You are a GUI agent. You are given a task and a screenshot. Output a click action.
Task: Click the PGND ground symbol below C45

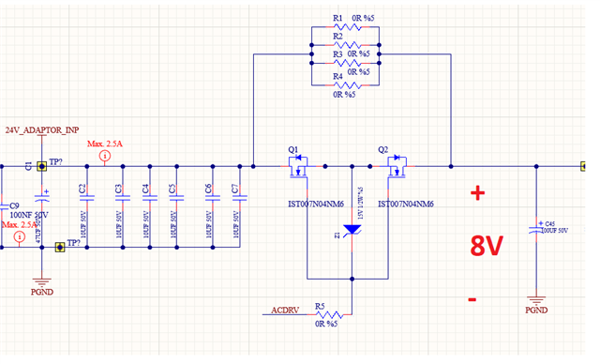click(x=536, y=301)
